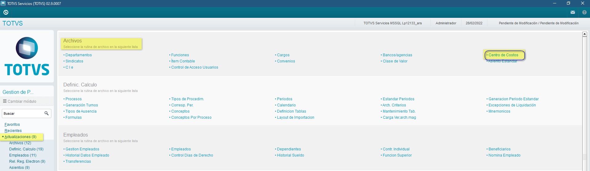Open Formulas routine

point(73,117)
